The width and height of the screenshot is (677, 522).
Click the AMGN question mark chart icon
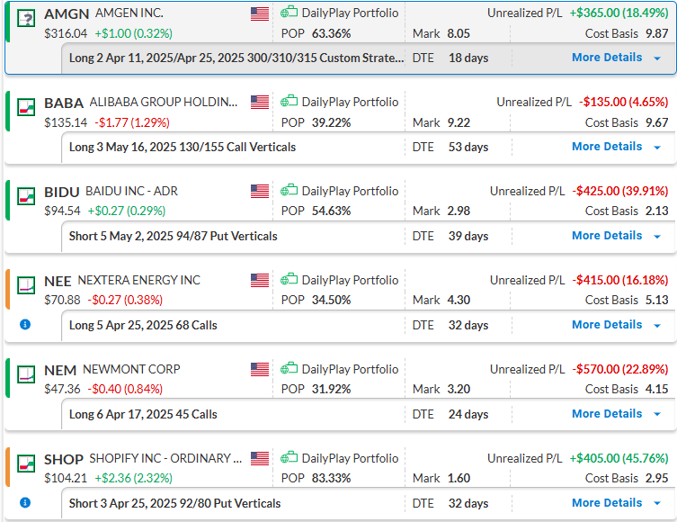pyautogui.click(x=27, y=16)
